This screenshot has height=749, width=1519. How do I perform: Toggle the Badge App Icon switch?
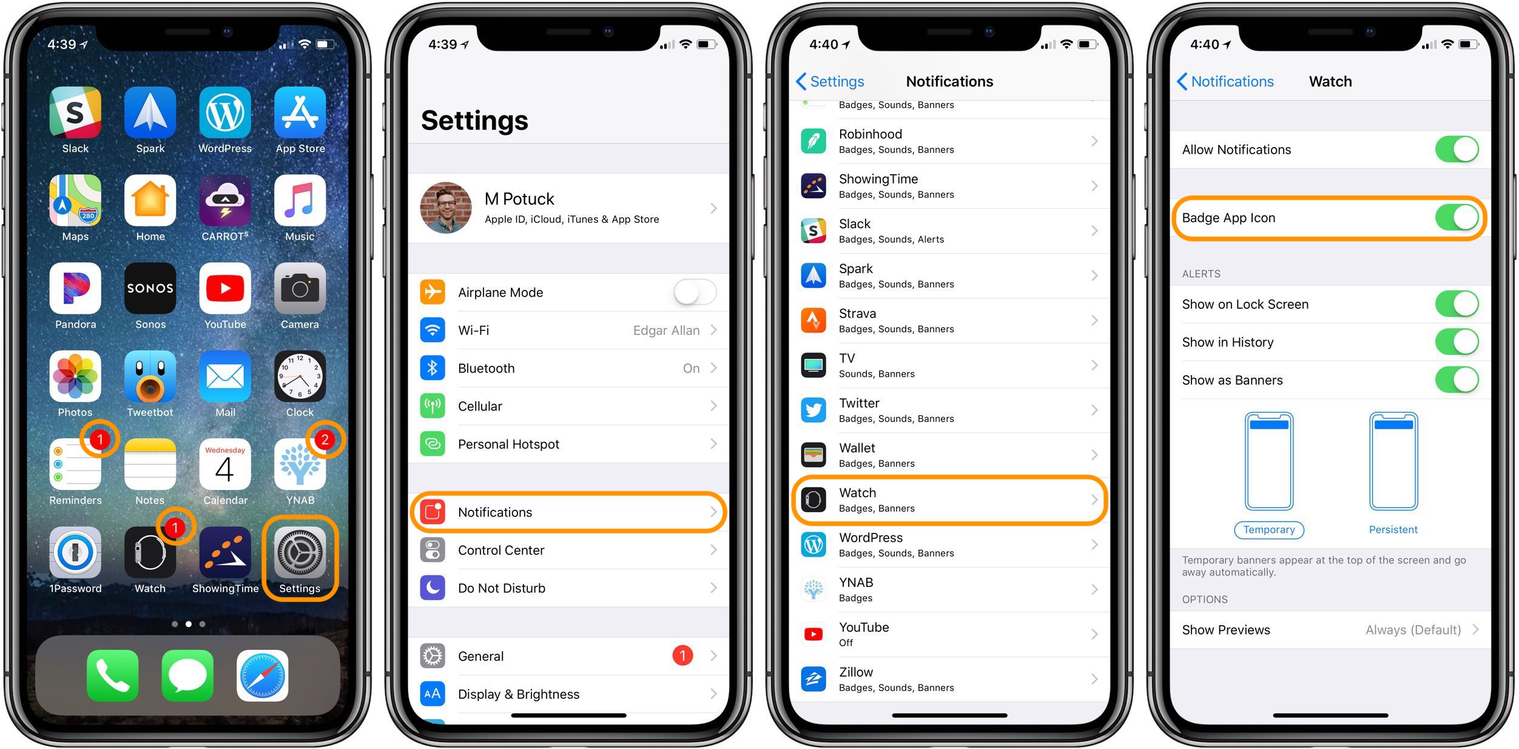[1469, 218]
